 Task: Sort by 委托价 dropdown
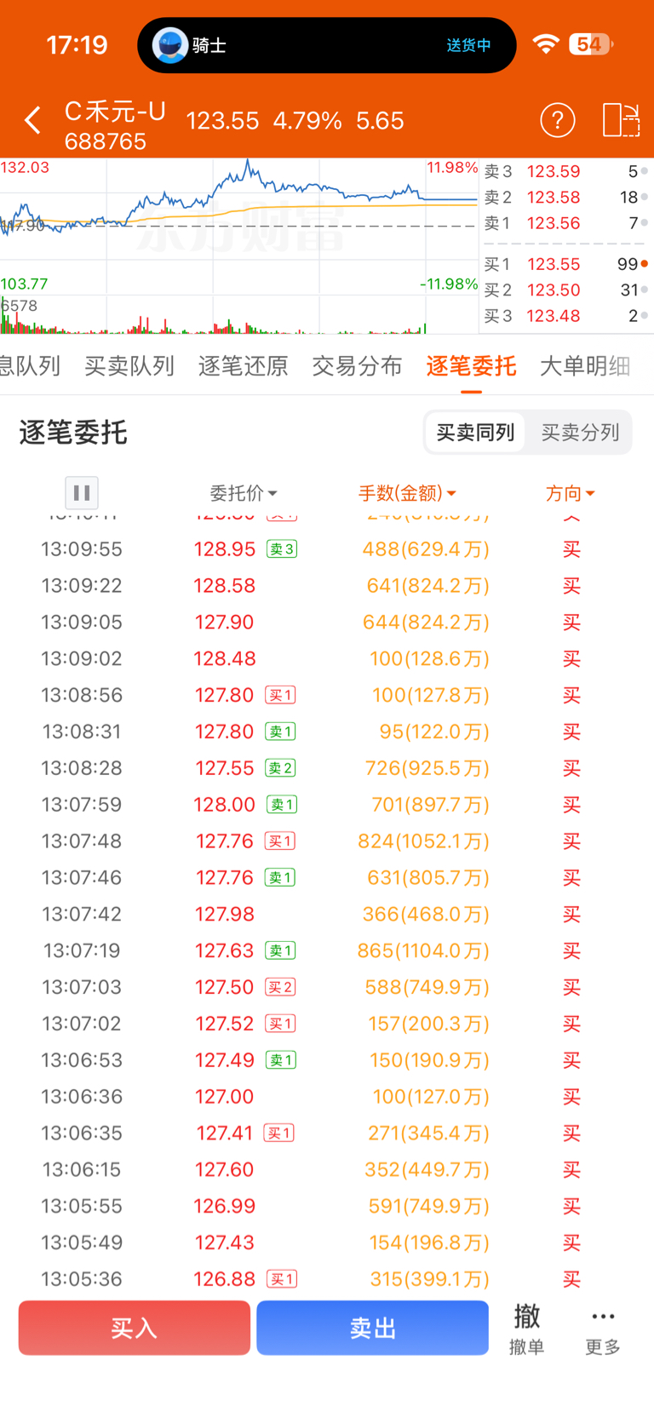pyautogui.click(x=244, y=493)
